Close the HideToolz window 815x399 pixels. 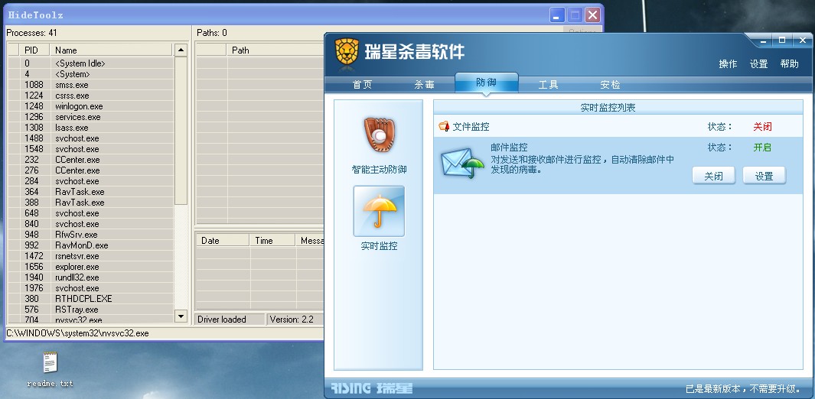pyautogui.click(x=592, y=15)
